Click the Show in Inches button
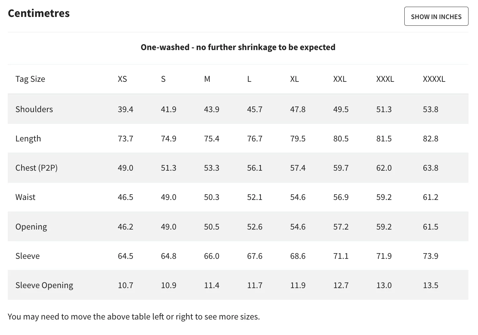478x335 pixels. pos(436,17)
